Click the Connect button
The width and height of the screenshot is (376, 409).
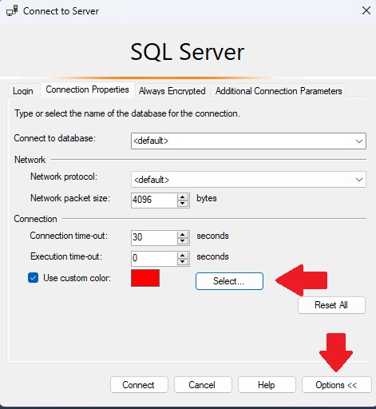click(139, 385)
